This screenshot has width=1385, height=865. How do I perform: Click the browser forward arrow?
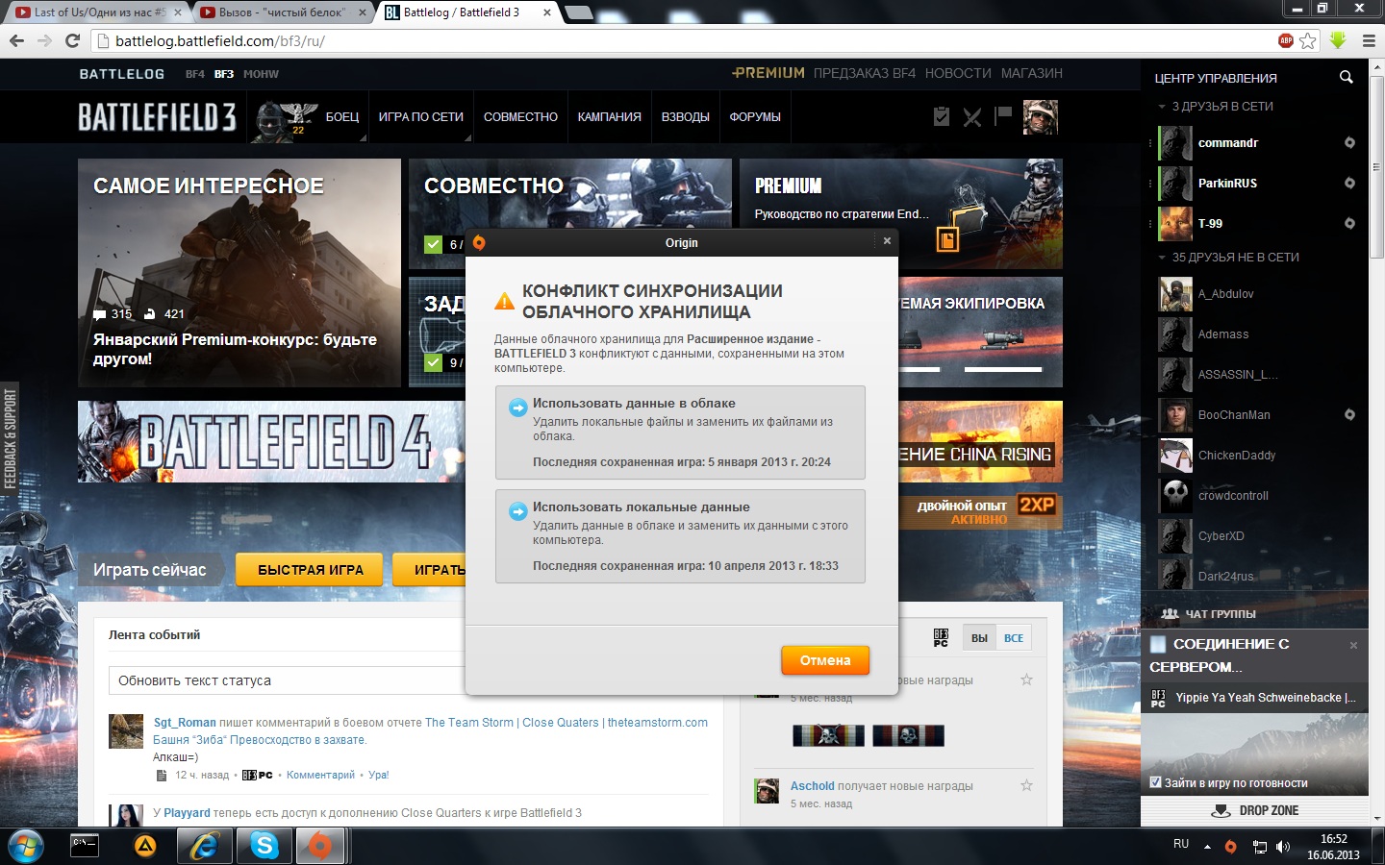(44, 40)
